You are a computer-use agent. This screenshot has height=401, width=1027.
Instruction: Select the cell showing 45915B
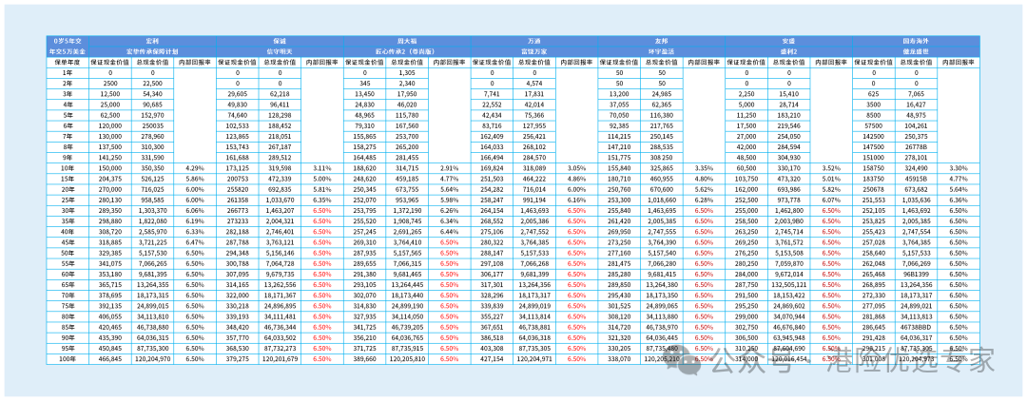(x=916, y=178)
